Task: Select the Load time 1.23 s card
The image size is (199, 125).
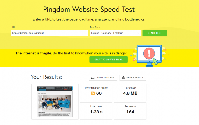Action: pos(96,111)
